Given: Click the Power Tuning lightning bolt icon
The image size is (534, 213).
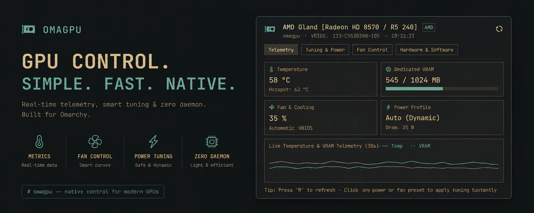Looking at the screenshot, I should 153,141.
